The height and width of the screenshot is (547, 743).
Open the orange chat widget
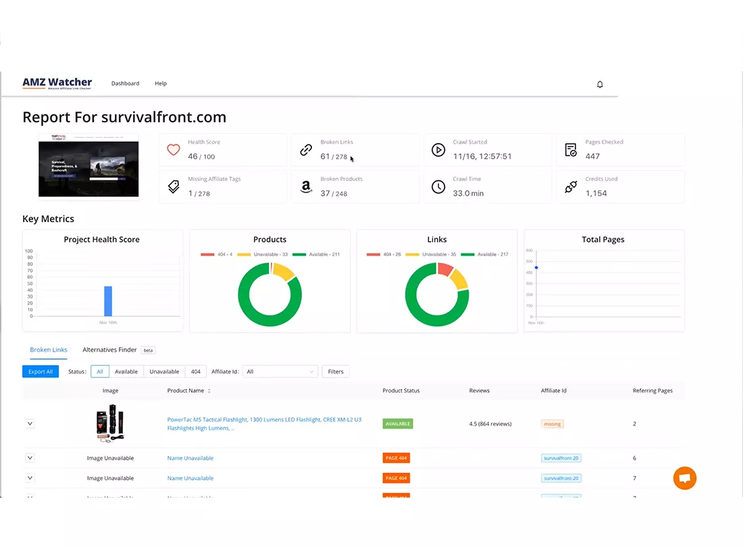coord(685,478)
